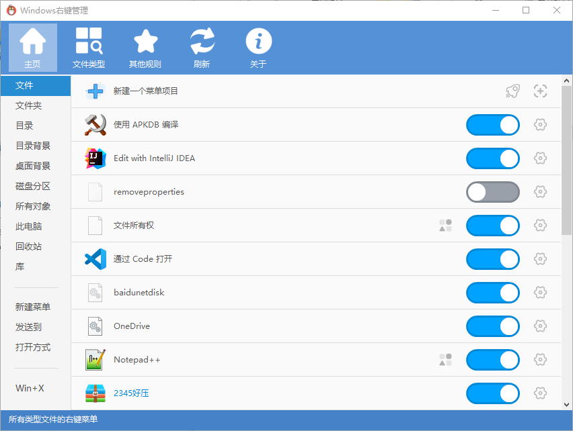The image size is (573, 431).
Task: Click the add-frame icon in new item row
Action: pos(540,91)
